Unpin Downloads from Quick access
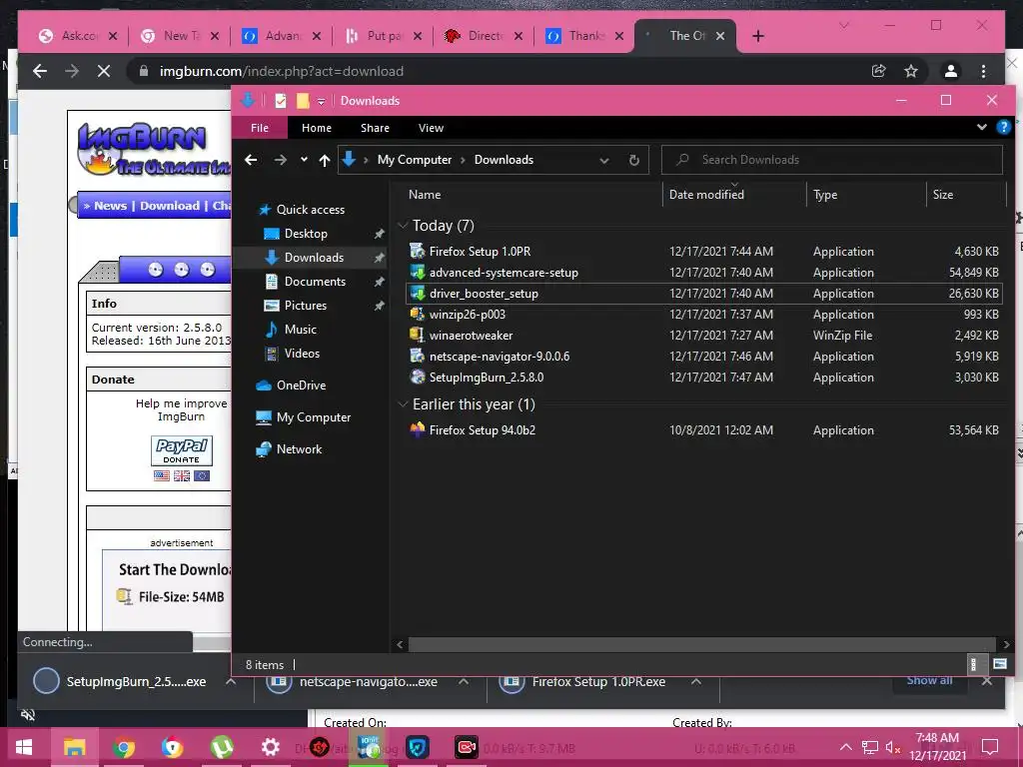 [379, 258]
